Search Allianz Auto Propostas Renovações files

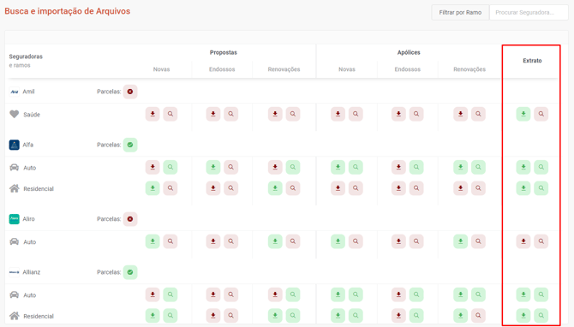[293, 294]
